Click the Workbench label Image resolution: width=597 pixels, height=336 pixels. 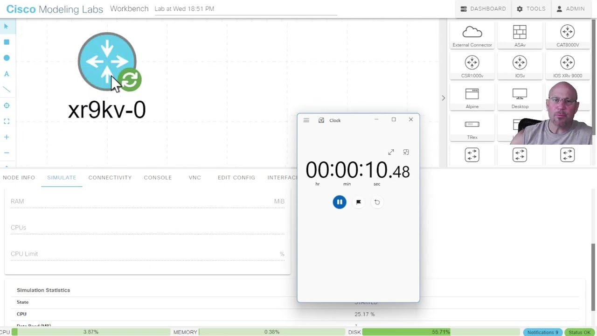129,8
